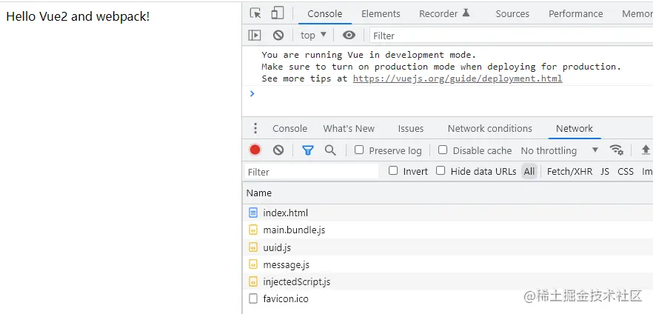Stop recording network log red button

click(x=255, y=150)
